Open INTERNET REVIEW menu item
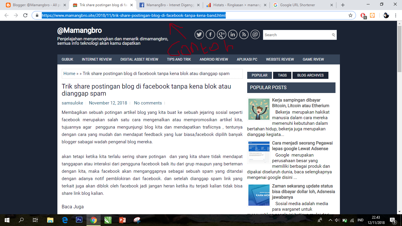 click(97, 59)
